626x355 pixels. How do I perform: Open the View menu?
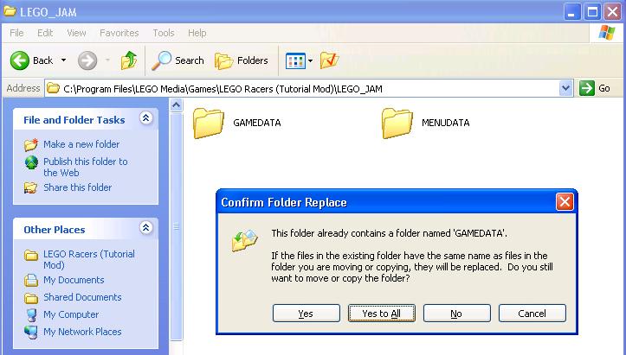click(x=76, y=33)
